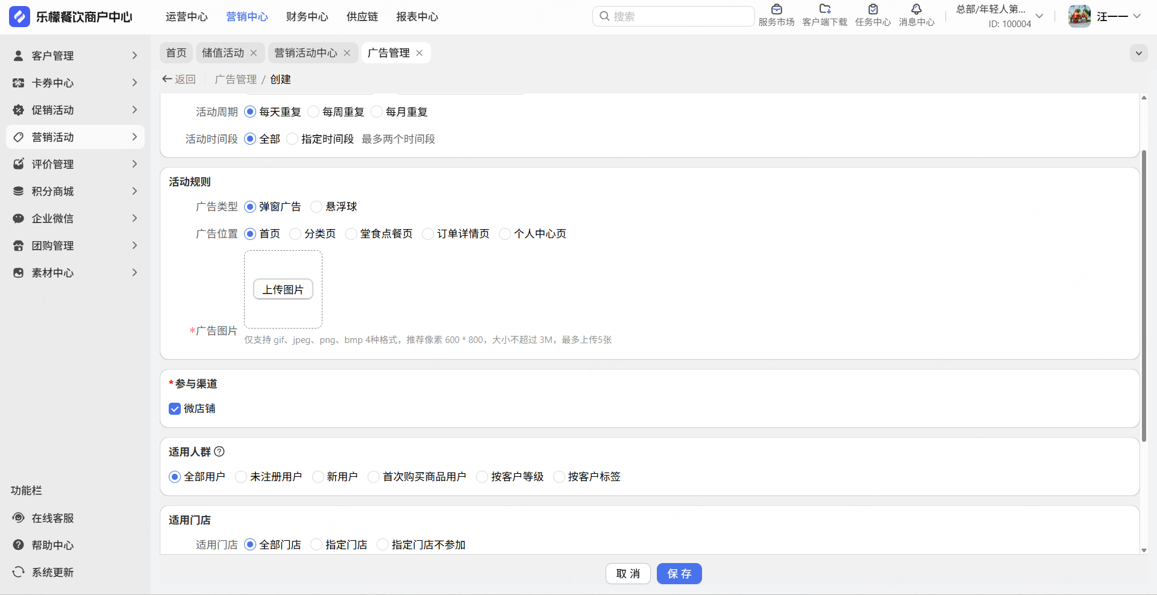Switch to 财务中心 top menu
The height and width of the screenshot is (595, 1157).
[x=307, y=17]
